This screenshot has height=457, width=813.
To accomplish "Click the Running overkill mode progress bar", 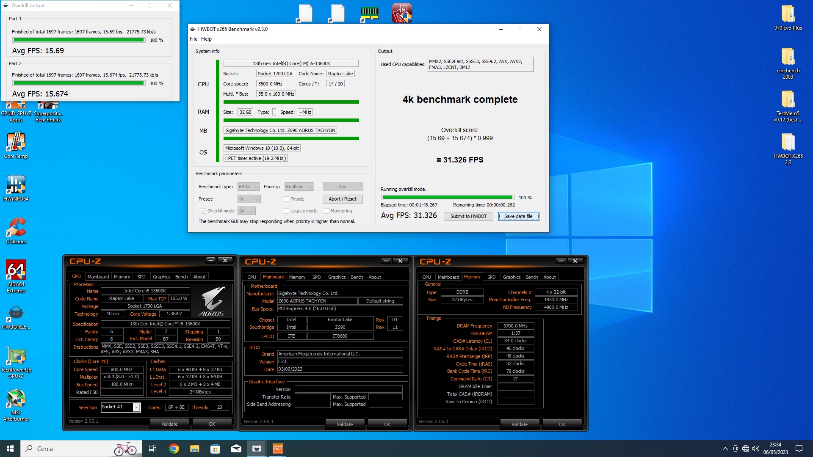I will (x=447, y=198).
